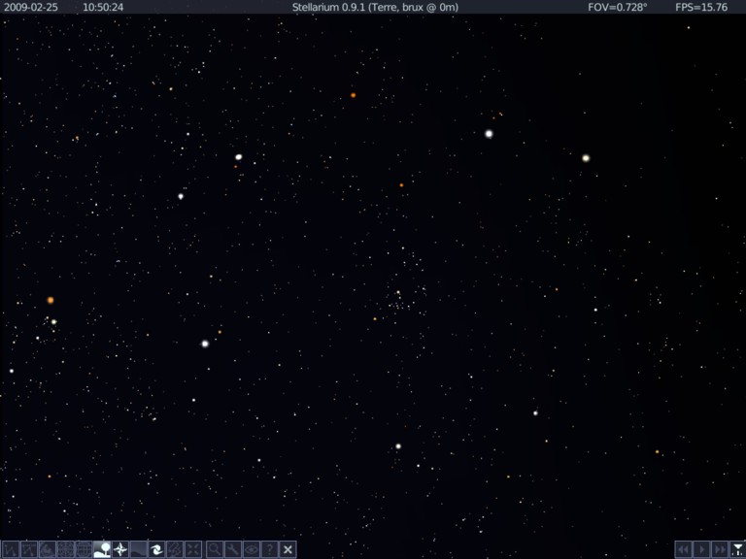Image resolution: width=746 pixels, height=559 pixels.
Task: Set normal time rate play button
Action: coord(701,550)
